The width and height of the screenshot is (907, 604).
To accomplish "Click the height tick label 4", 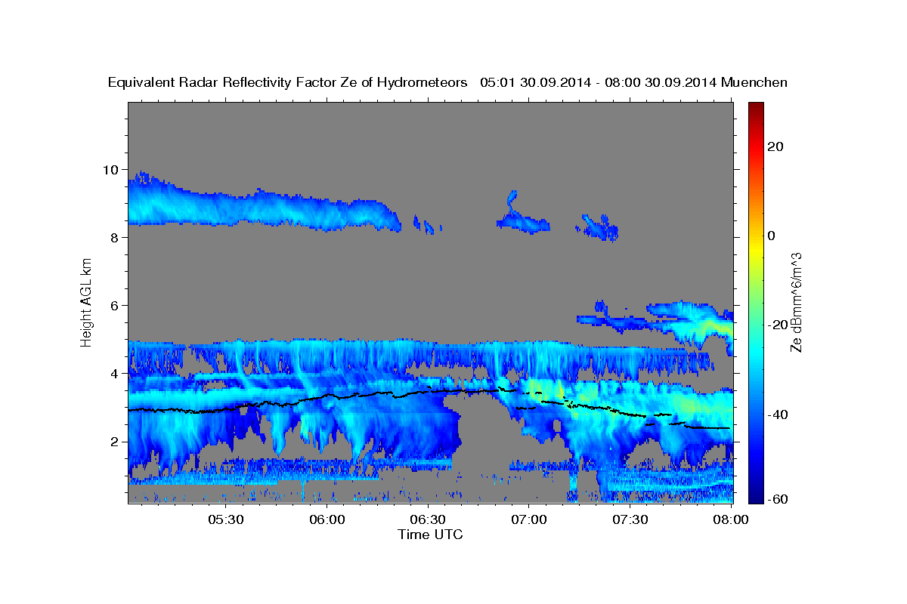I will pos(114,373).
